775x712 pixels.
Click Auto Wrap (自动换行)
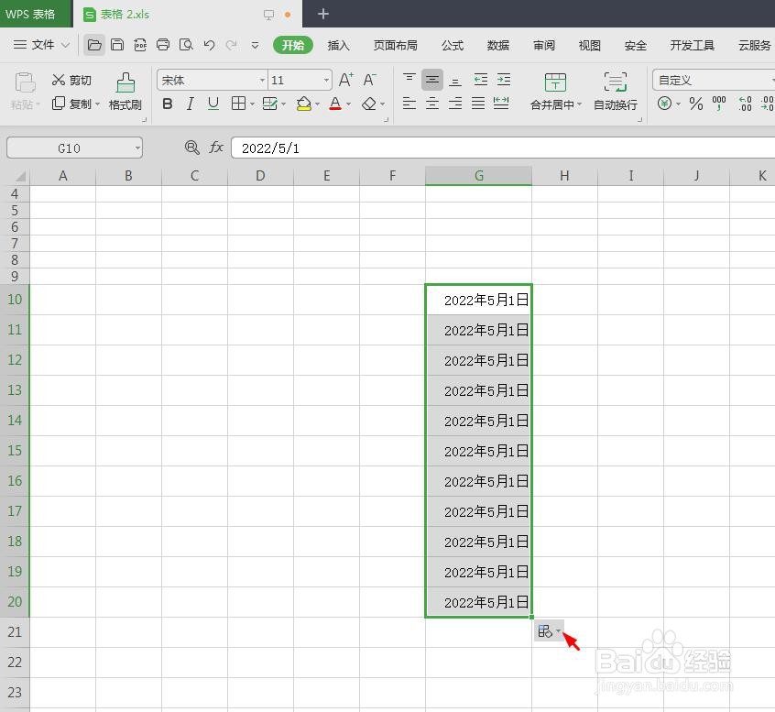tap(616, 92)
